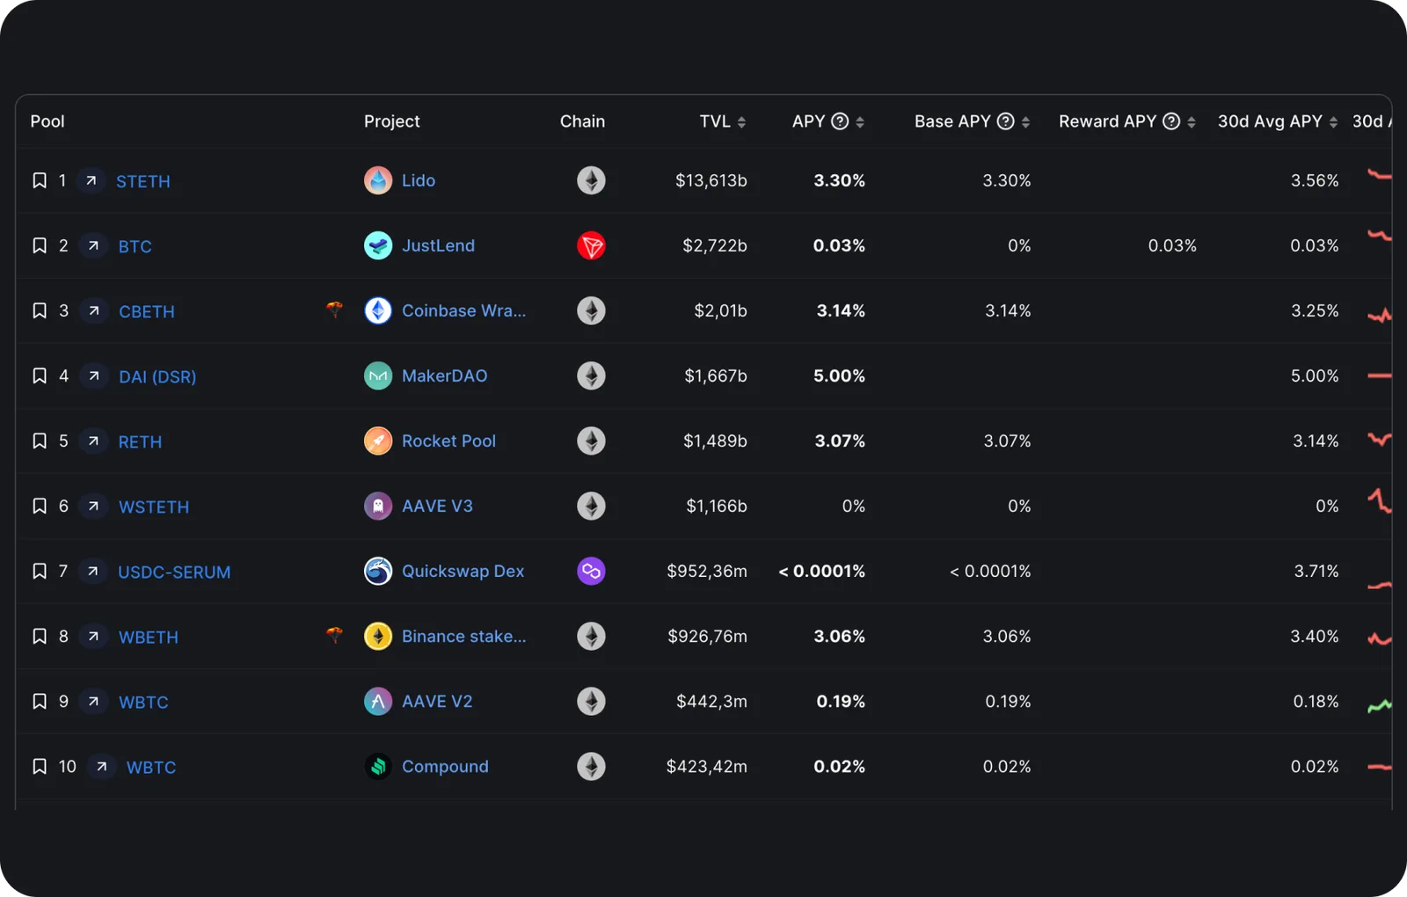Click the AAVE V3 ghost logo
Viewport: 1407px width, 897px height.
click(x=378, y=506)
